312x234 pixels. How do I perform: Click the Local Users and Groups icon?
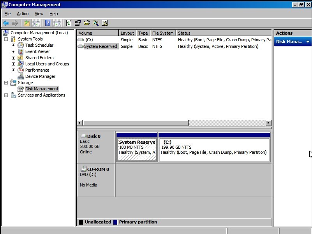tap(21, 64)
